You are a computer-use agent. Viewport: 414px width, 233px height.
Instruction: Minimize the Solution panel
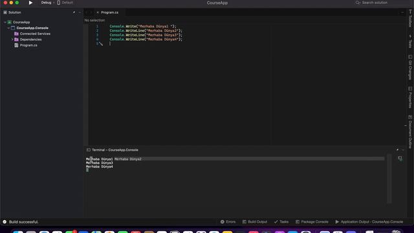80,12
